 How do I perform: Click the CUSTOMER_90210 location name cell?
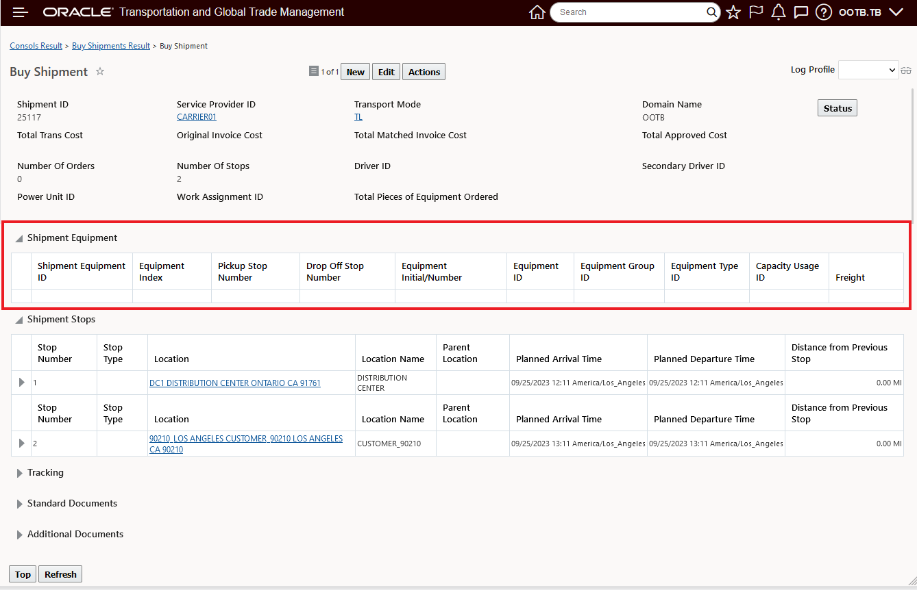tap(395, 444)
